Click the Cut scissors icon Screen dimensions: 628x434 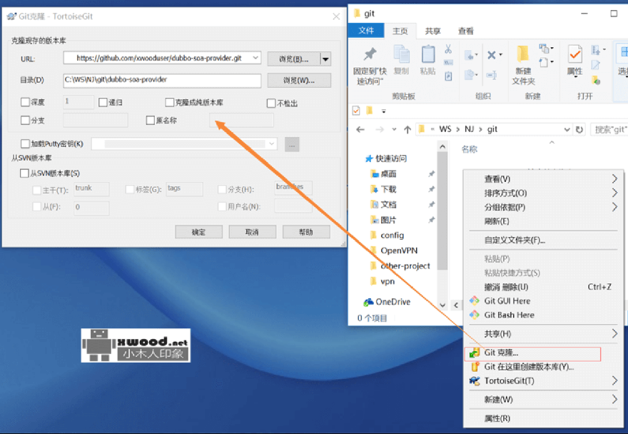[448, 49]
